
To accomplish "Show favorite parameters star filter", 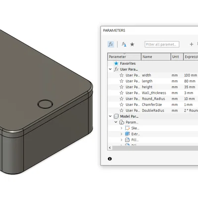I will (132, 44).
